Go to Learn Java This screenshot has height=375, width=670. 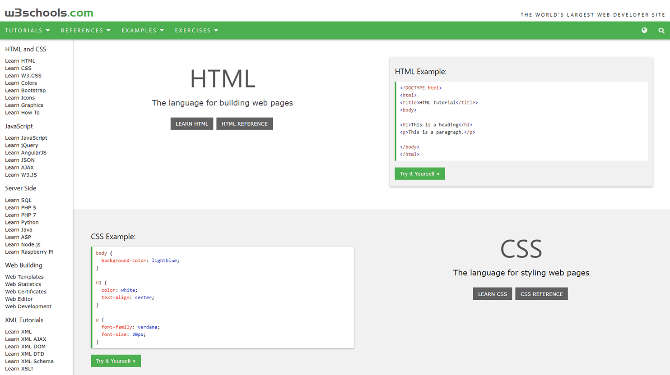pos(19,229)
